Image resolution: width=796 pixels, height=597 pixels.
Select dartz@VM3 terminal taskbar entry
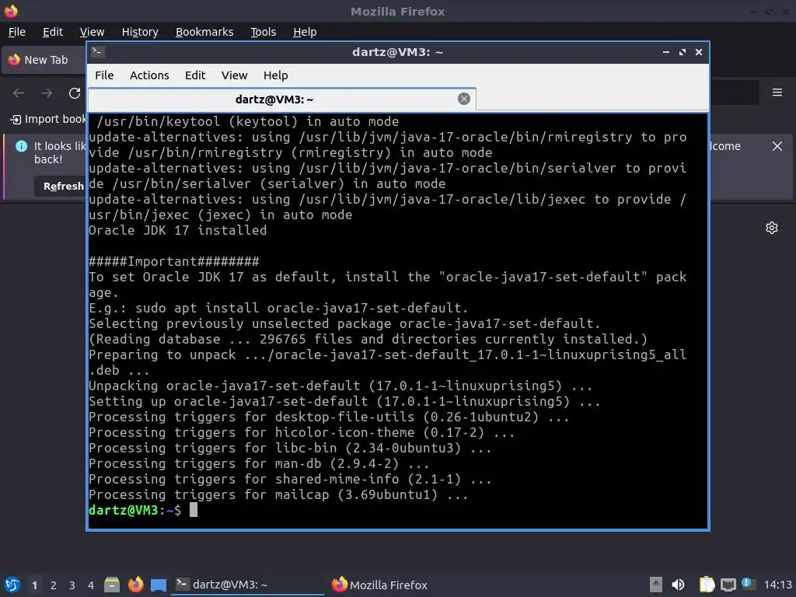246,585
